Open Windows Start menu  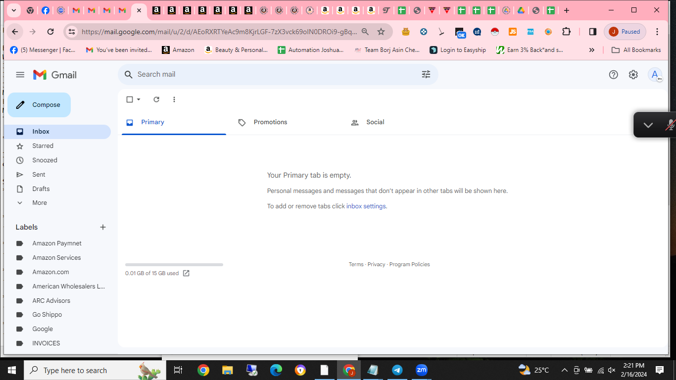click(x=12, y=370)
